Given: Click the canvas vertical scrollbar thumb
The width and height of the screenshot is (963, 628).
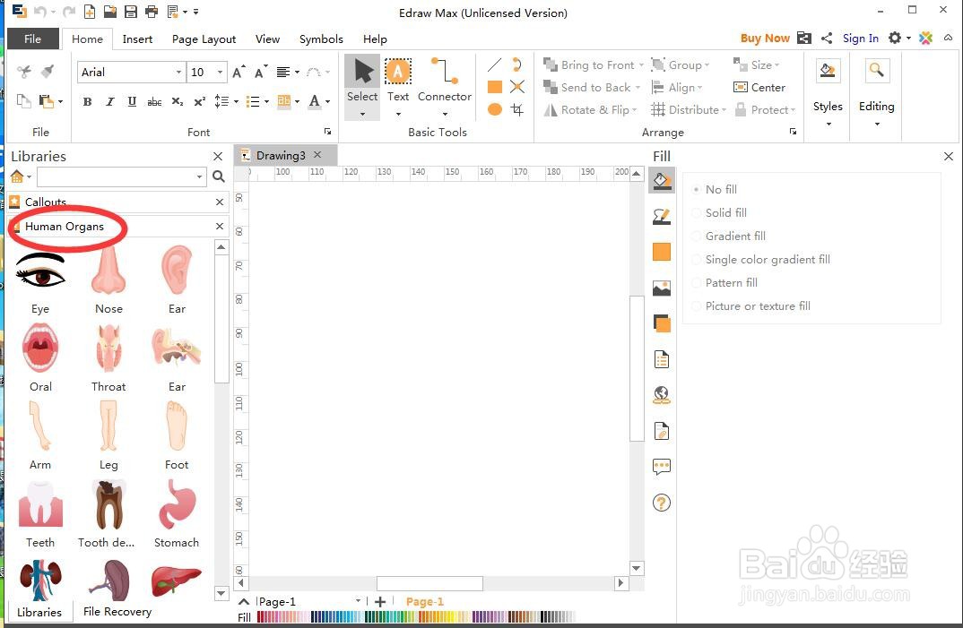Looking at the screenshot, I should click(x=637, y=368).
